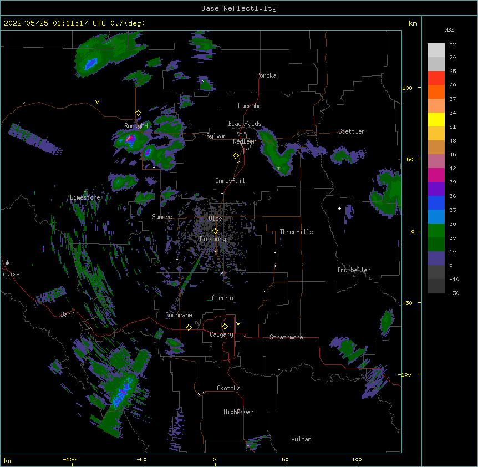Click the 100 tick on the right axis
Screen dimensions: 478x467
(x=407, y=88)
